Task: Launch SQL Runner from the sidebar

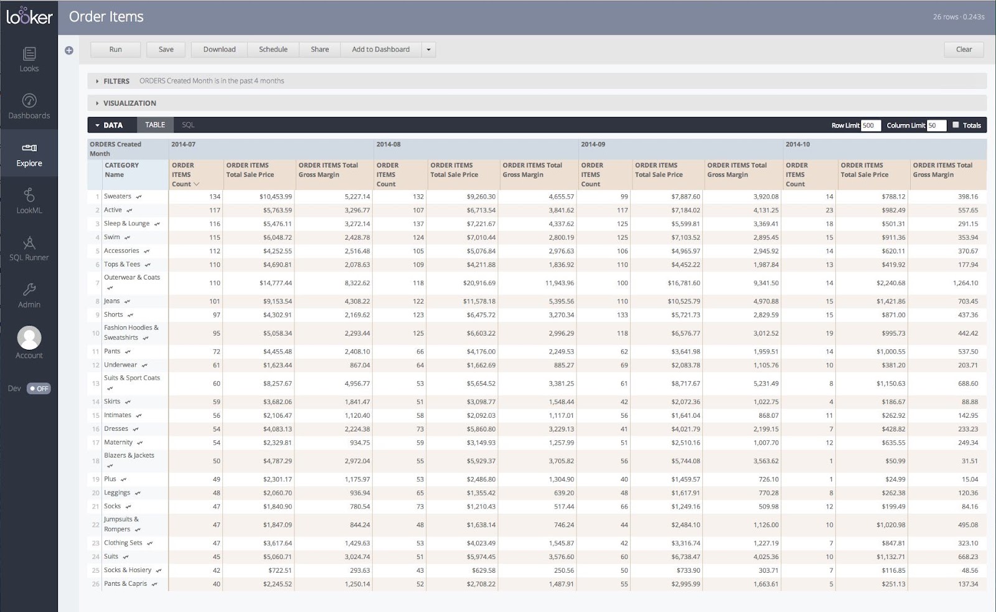Action: (x=29, y=248)
